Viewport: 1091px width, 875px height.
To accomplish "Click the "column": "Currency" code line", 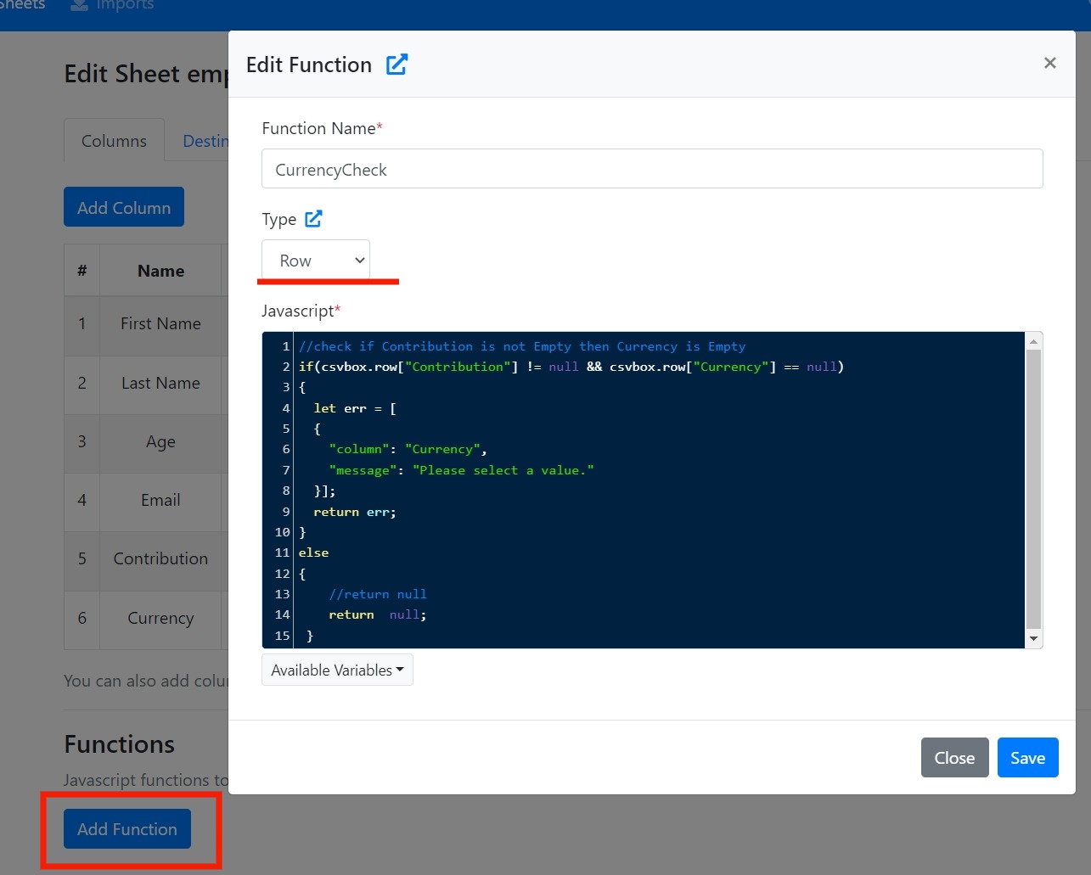I will click(x=408, y=449).
